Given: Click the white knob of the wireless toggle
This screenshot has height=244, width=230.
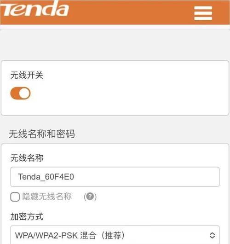Looking at the screenshot, I should click(24, 93).
